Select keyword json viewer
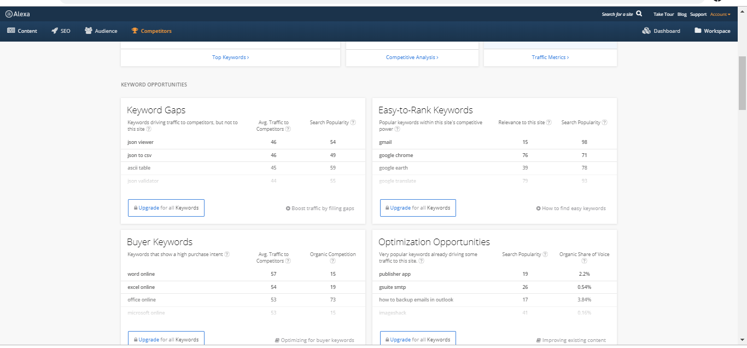The image size is (747, 348). tap(141, 142)
